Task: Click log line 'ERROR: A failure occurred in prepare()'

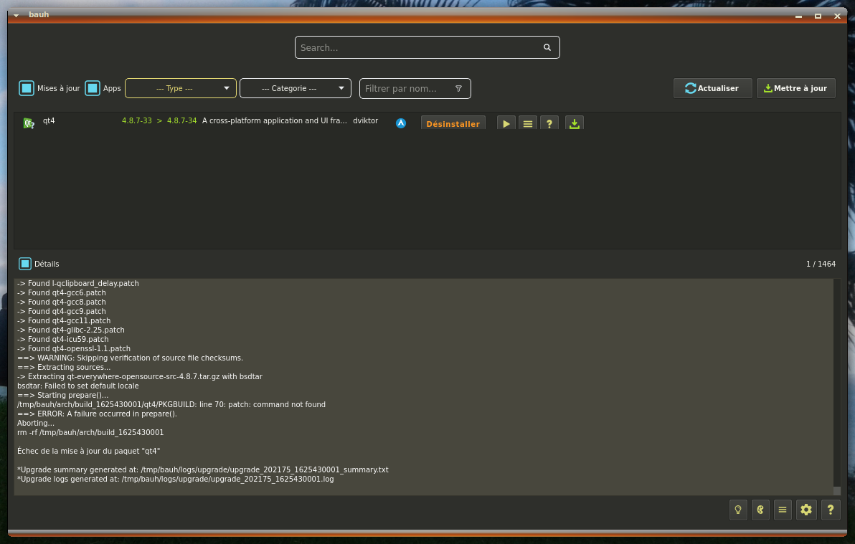Action: pyautogui.click(x=97, y=414)
